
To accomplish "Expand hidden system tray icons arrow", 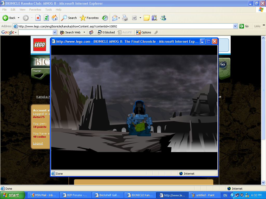I will point(232,195).
